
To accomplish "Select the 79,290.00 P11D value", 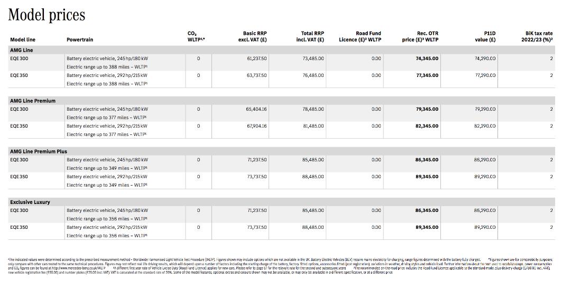I will tap(485, 109).
